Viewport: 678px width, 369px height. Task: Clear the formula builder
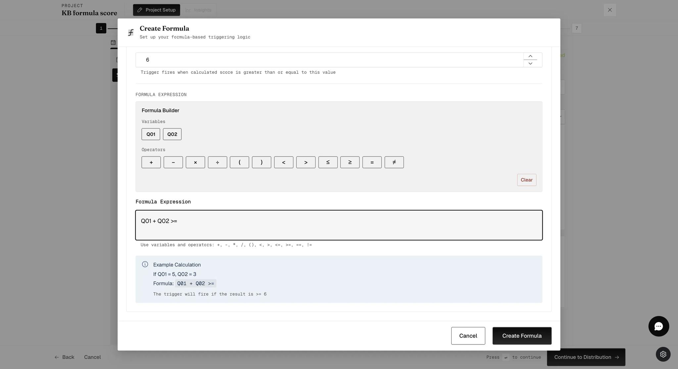(x=527, y=180)
